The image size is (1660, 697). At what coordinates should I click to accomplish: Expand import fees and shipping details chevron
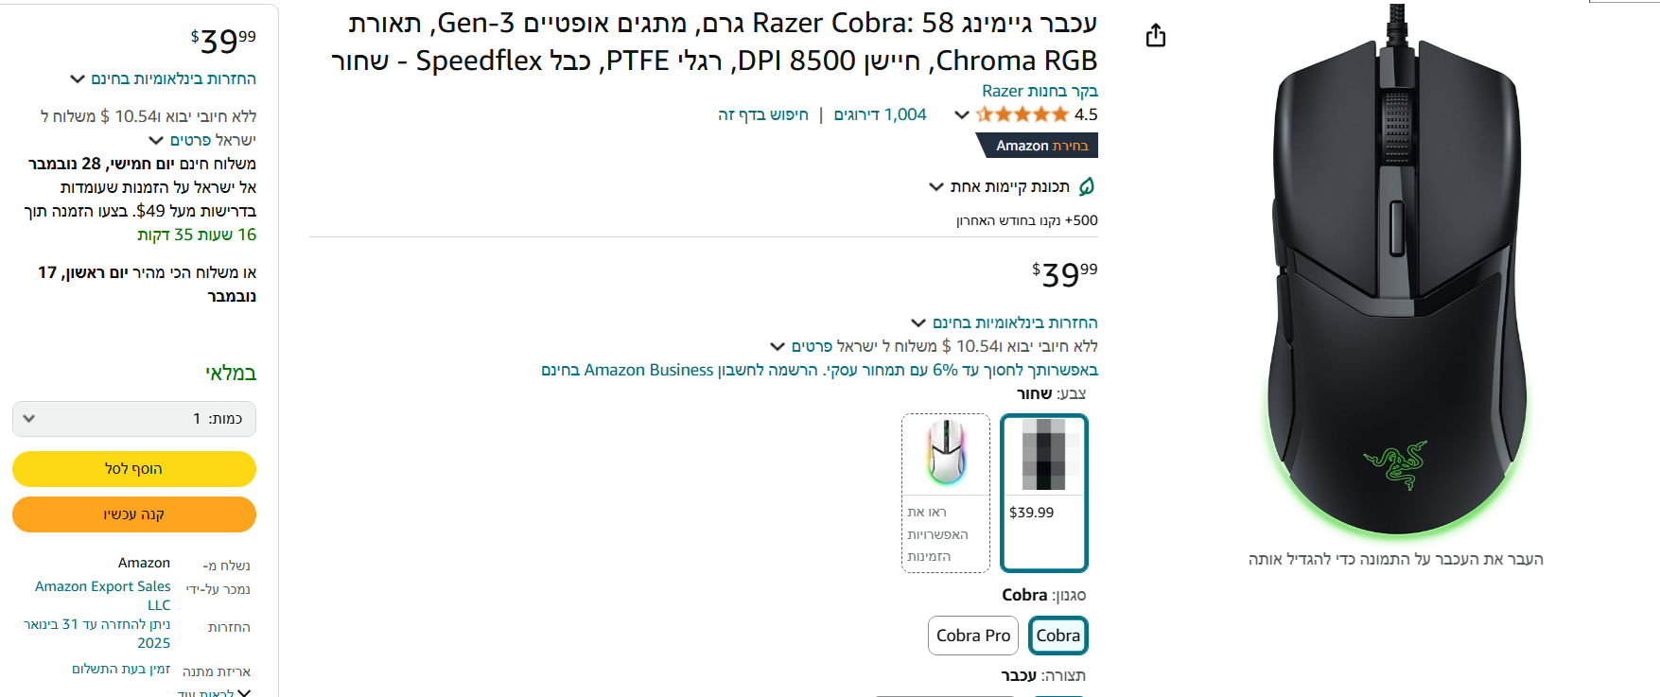(x=778, y=346)
